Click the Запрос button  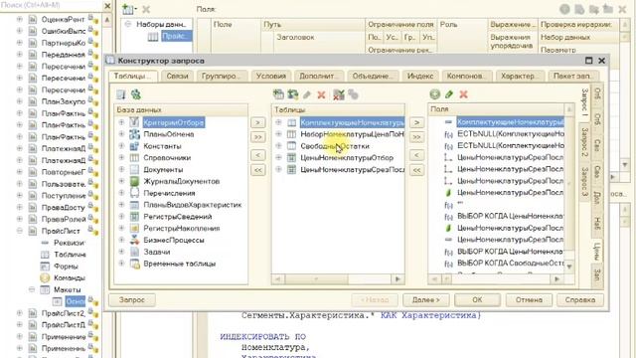pyautogui.click(x=132, y=300)
